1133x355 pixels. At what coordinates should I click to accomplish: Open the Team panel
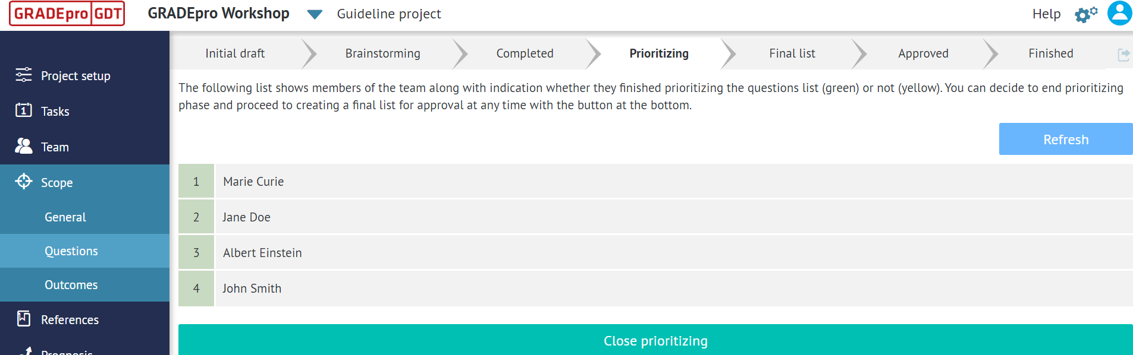click(x=55, y=147)
